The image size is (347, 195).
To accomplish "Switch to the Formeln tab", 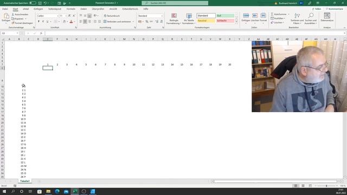I will 71,9.
